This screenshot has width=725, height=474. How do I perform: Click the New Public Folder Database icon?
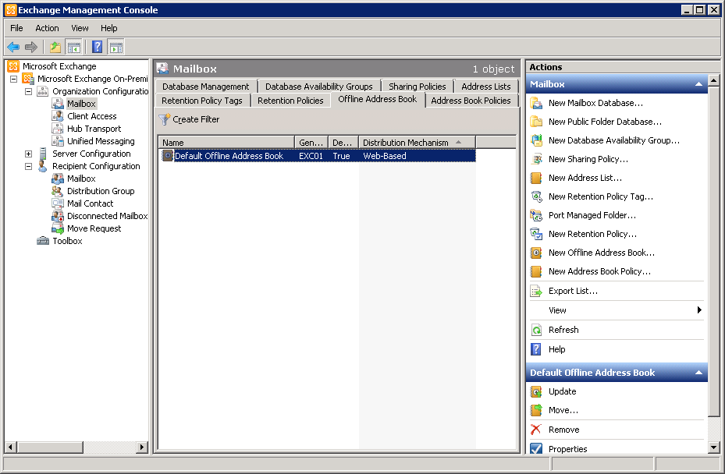pos(536,122)
